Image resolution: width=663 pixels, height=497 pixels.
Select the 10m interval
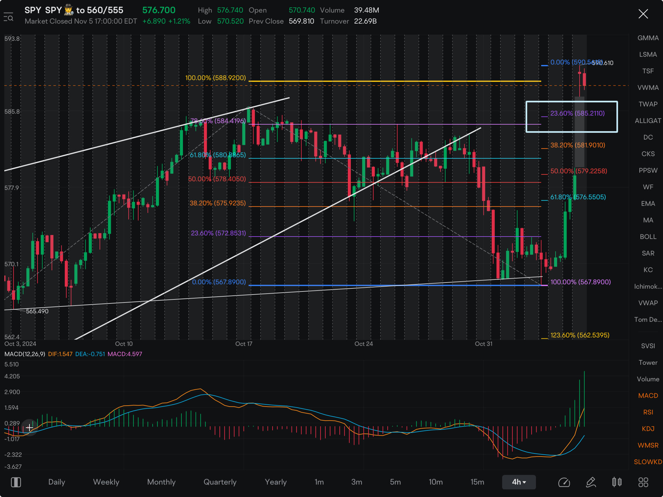pos(436,482)
